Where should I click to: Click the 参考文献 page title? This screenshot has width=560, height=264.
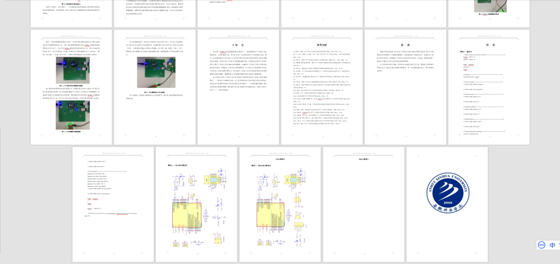click(x=322, y=45)
